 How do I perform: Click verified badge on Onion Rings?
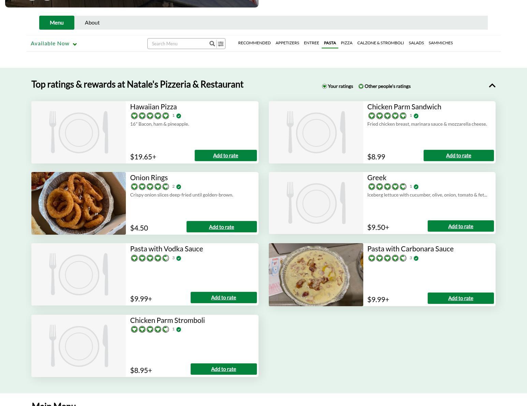pos(179,187)
